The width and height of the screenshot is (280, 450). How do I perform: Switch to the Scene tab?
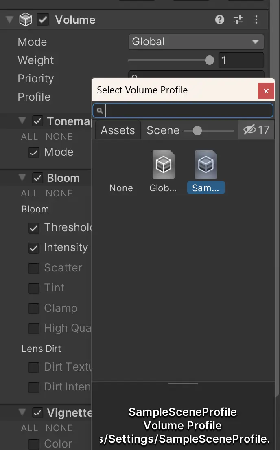[163, 130]
